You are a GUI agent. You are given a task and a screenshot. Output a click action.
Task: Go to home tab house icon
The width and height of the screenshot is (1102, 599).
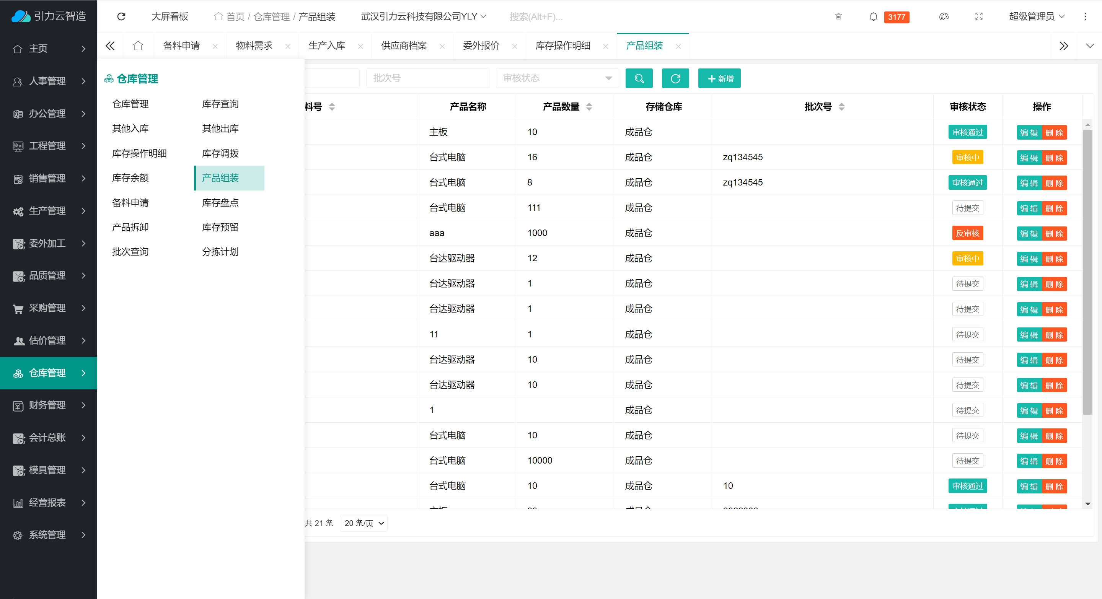click(x=138, y=46)
